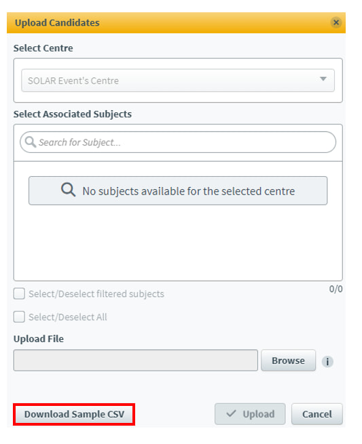The height and width of the screenshot is (444, 362).
Task: Click the Browse button
Action: click(288, 360)
